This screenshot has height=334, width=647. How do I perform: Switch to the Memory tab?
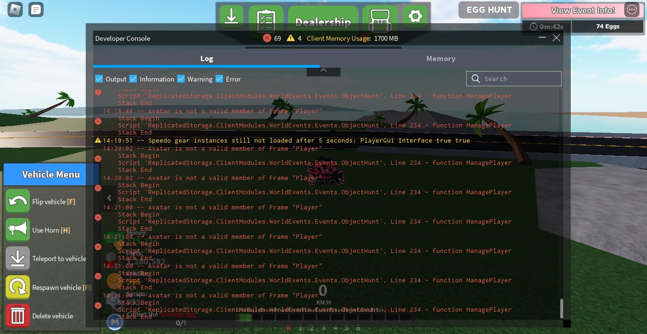tap(440, 59)
